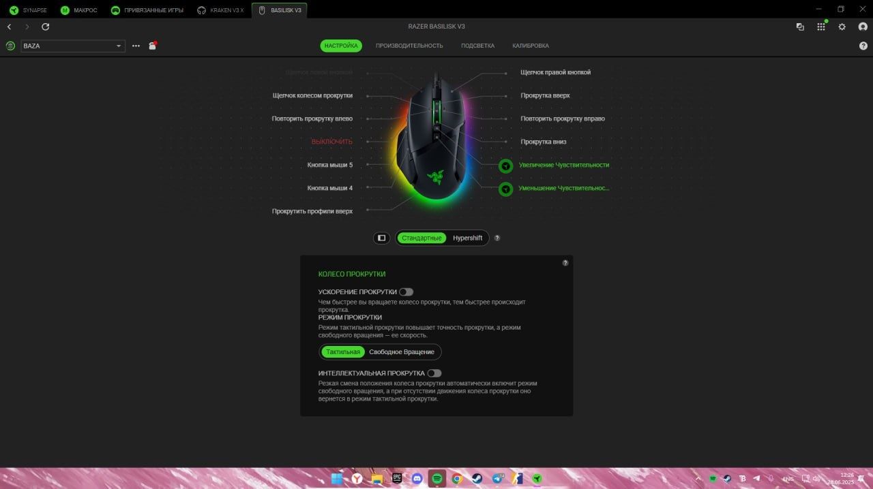Click the Уменьшение Чувствительнос... label
The image size is (873, 489).
pos(564,188)
